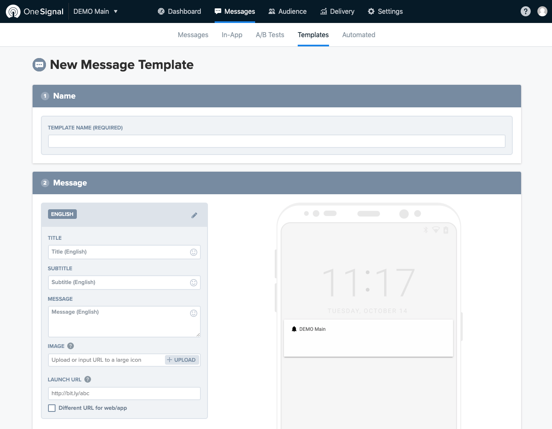Open the user profile avatar

[x=542, y=11]
